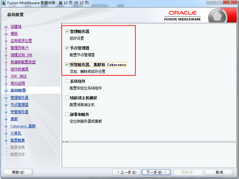Screen dimensions: 239x179
Task: Go to the 创建域 step link
Action: click(x=16, y=27)
